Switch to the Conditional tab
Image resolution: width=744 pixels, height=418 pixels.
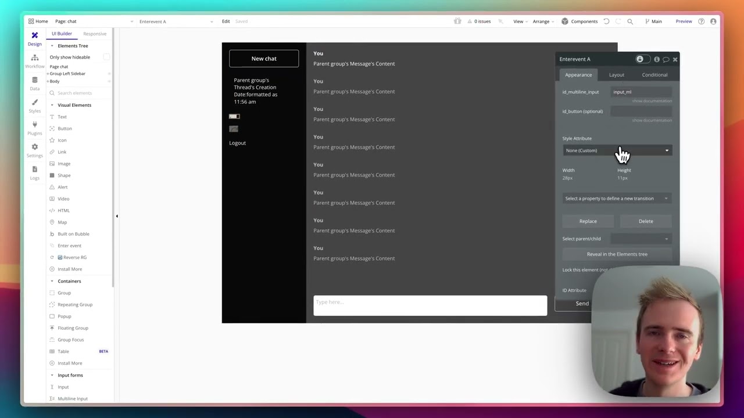click(654, 75)
